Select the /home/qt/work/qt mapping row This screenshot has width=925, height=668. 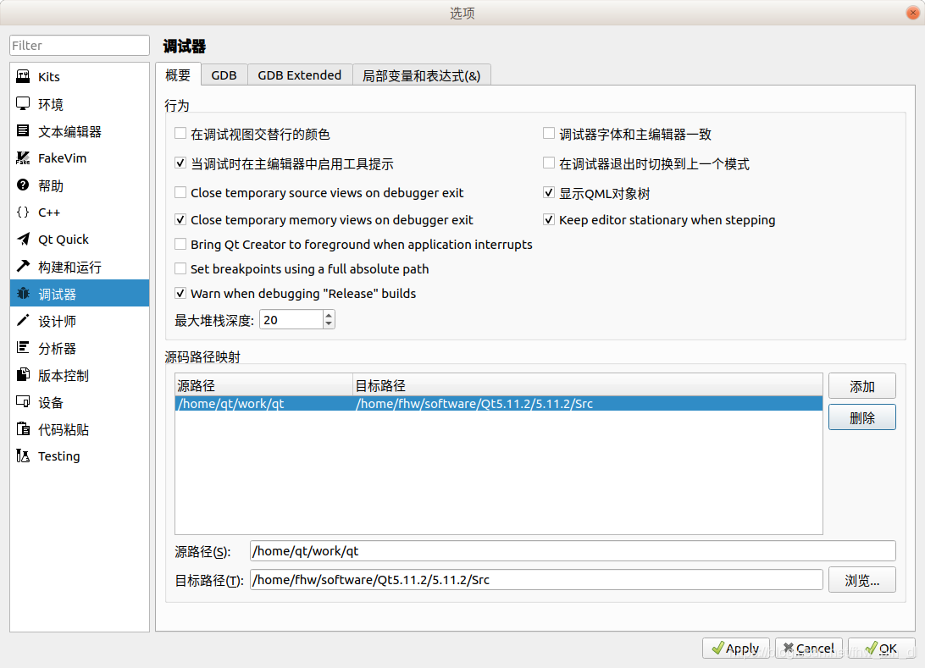click(x=498, y=403)
